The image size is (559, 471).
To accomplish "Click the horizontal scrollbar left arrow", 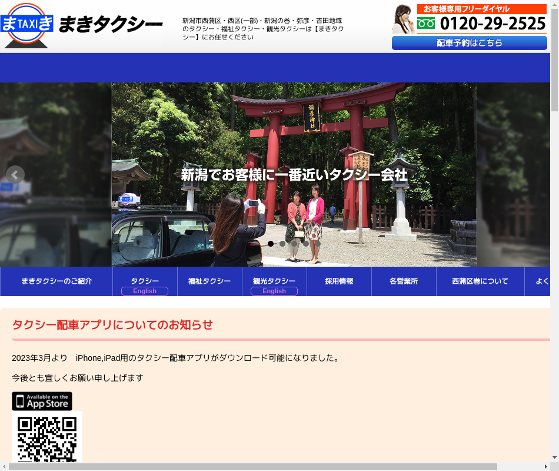I will click(x=5, y=466).
